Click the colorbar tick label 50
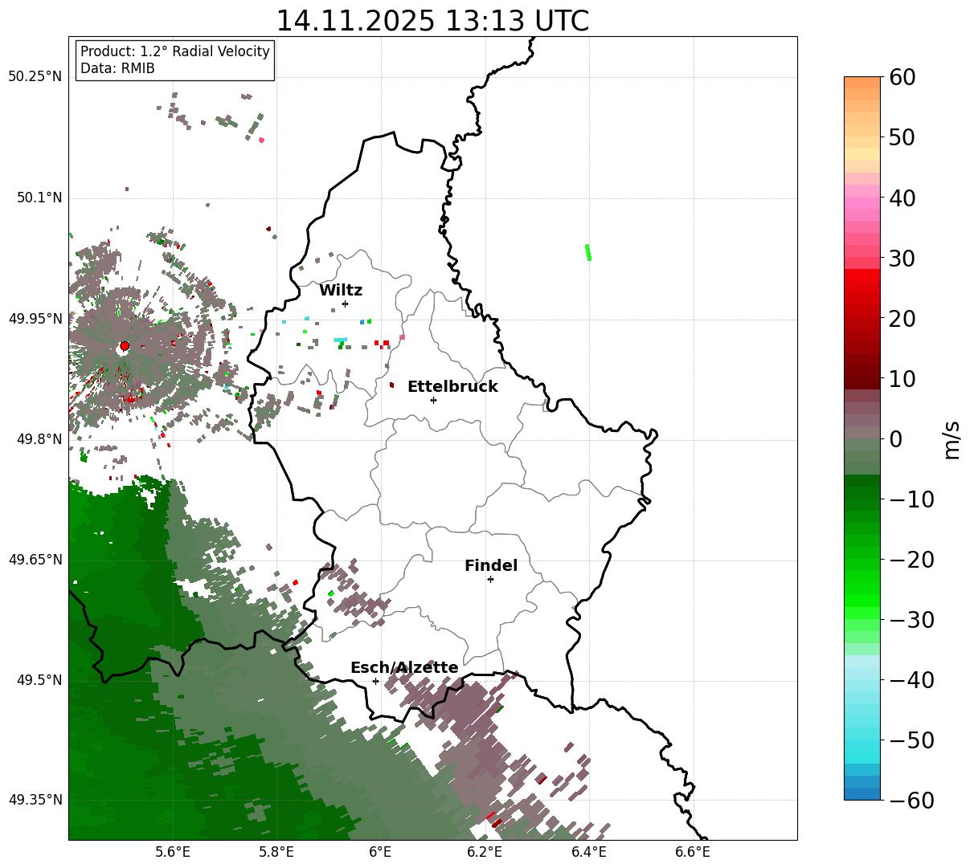Screen dimensions: 970x868 click(902, 137)
